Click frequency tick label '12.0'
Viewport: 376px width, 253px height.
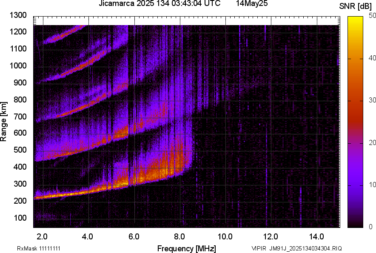pos(271,237)
